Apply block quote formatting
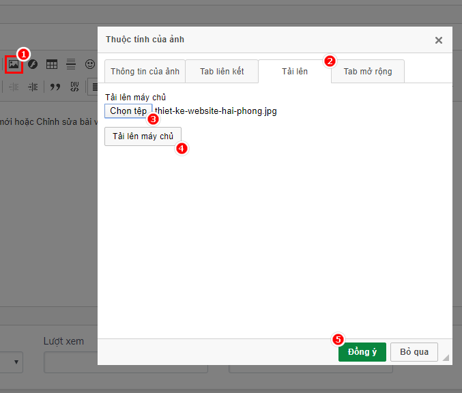The image size is (462, 393). (55, 87)
